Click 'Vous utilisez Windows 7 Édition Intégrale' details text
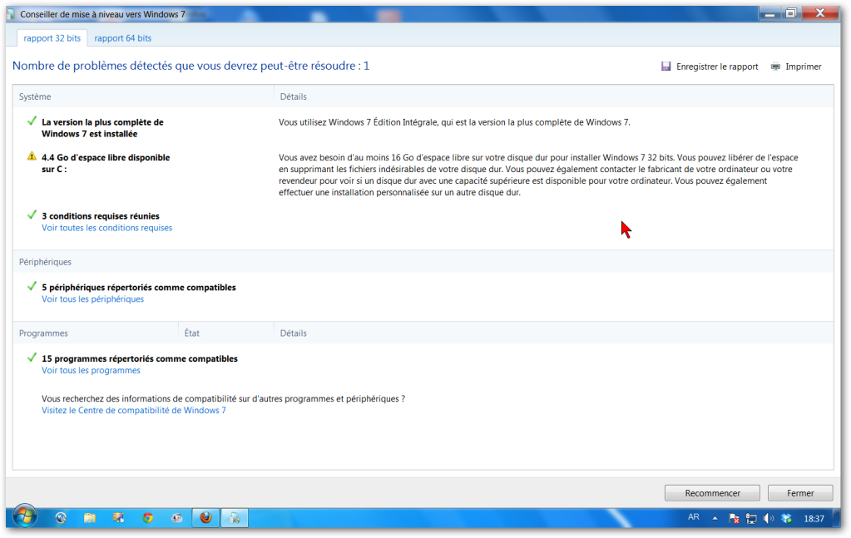 pyautogui.click(x=454, y=122)
